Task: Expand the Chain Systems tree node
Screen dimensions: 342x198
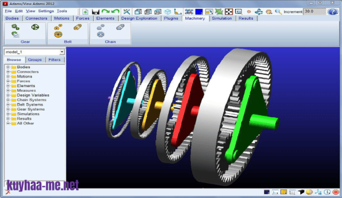Action: point(8,100)
